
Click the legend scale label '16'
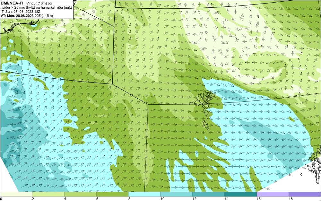coord(258,199)
